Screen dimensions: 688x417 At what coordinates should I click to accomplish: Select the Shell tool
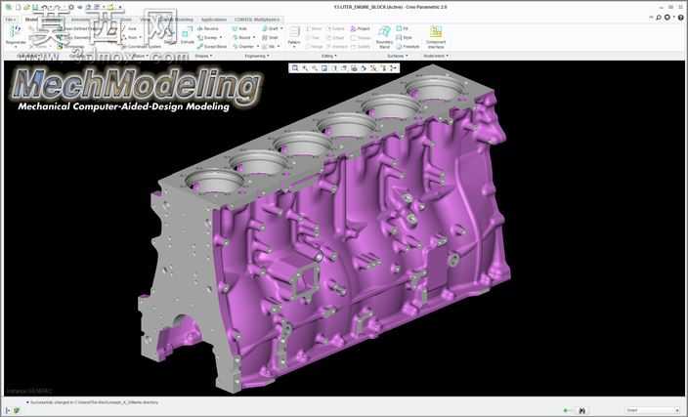pyautogui.click(x=270, y=37)
